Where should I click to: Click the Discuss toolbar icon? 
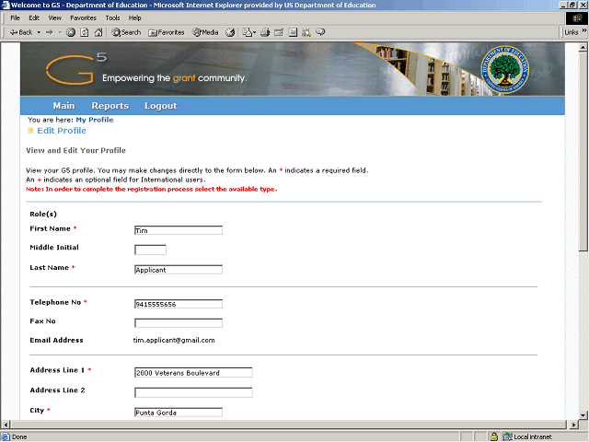tap(293, 32)
